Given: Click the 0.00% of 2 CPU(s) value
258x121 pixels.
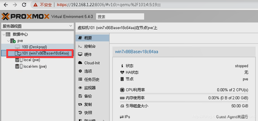Looking at the screenshot, I should tap(232, 90).
